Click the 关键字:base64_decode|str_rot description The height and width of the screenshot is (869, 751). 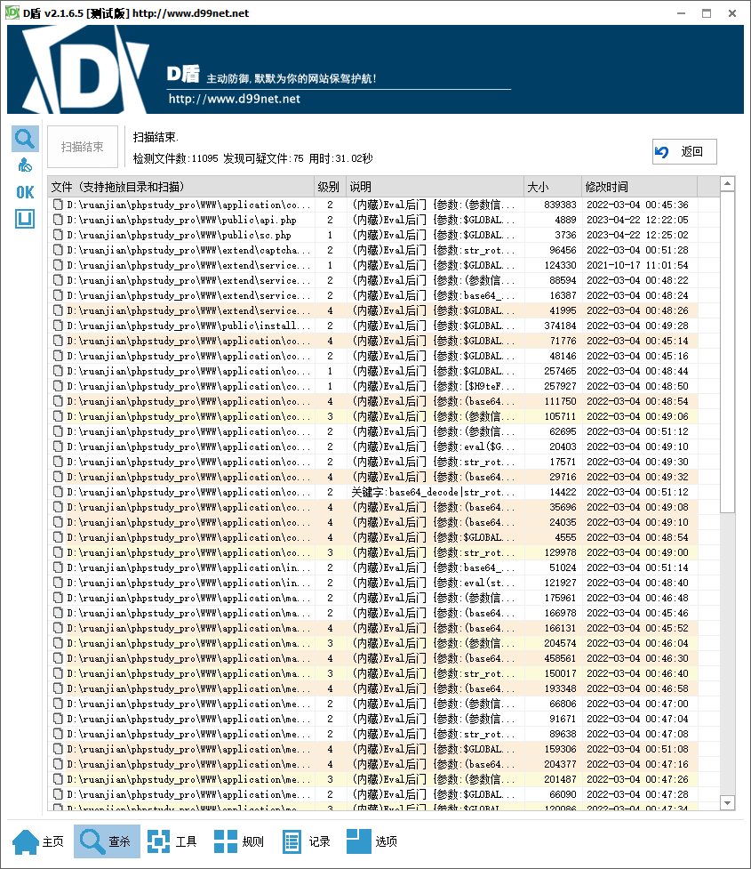(433, 492)
